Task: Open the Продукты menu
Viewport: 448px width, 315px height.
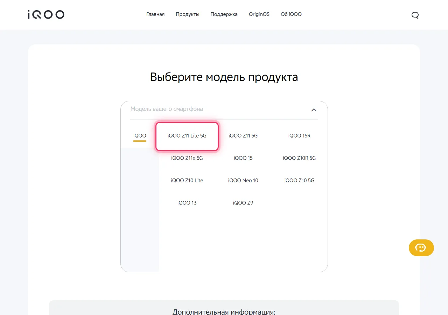Action: [x=188, y=14]
